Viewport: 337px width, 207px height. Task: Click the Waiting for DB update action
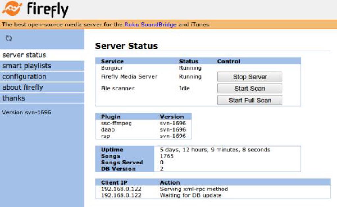point(191,195)
